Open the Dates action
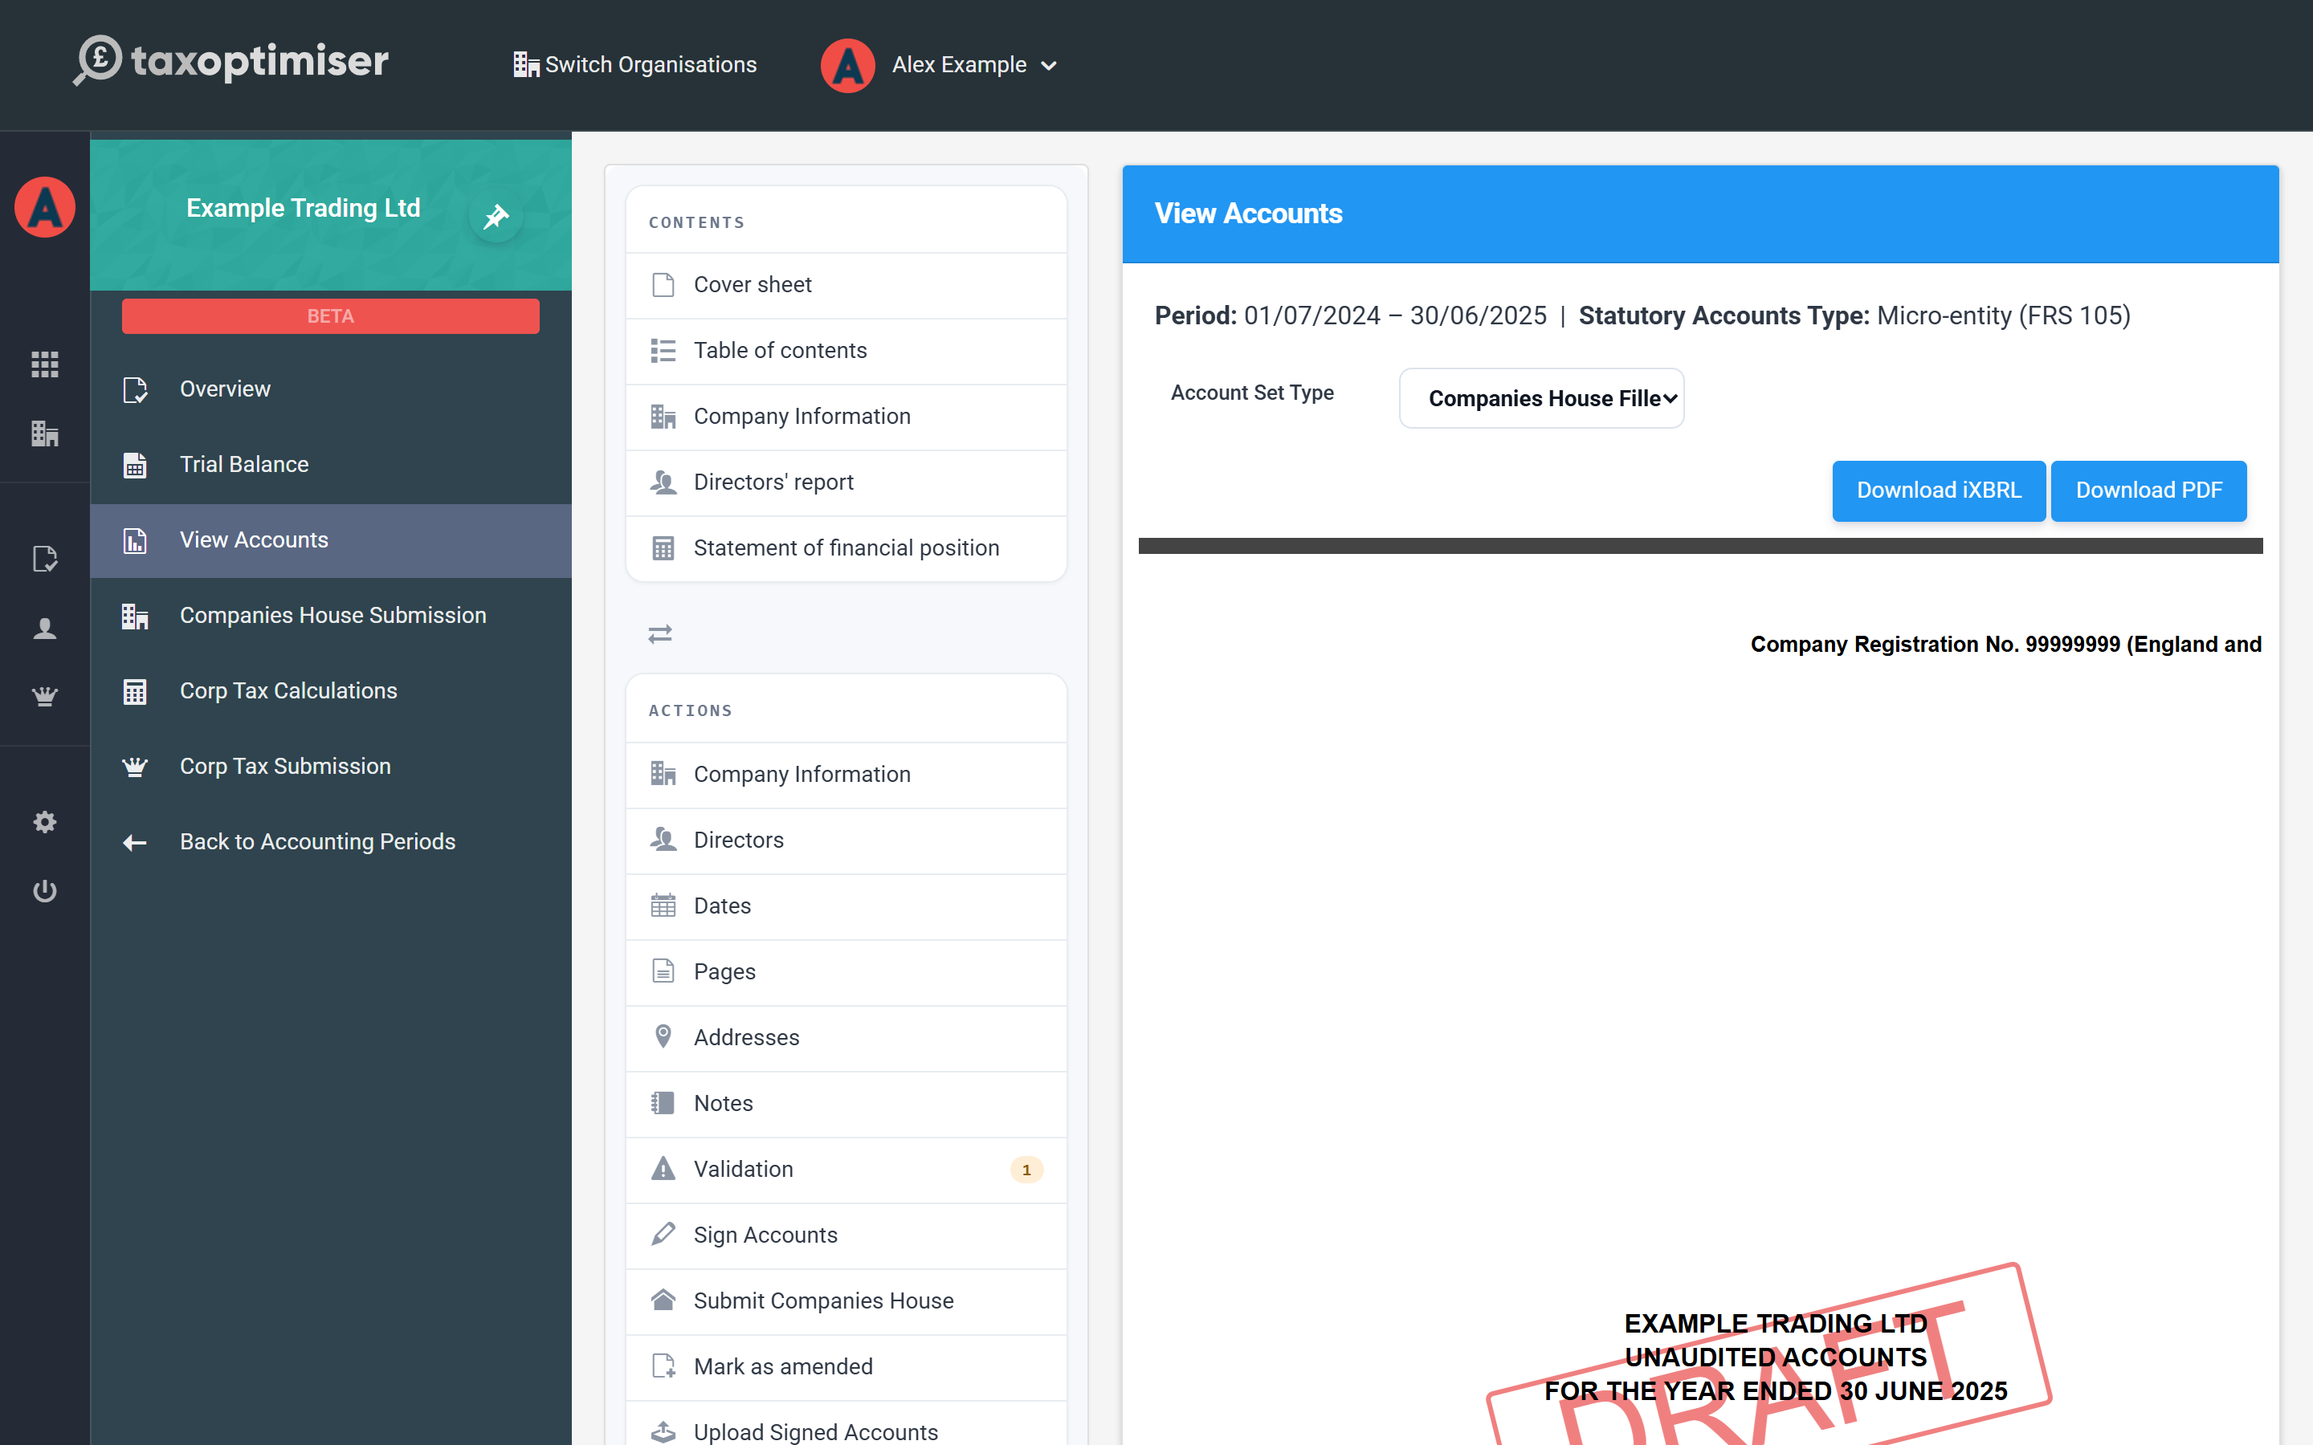The width and height of the screenshot is (2313, 1445). coord(846,906)
